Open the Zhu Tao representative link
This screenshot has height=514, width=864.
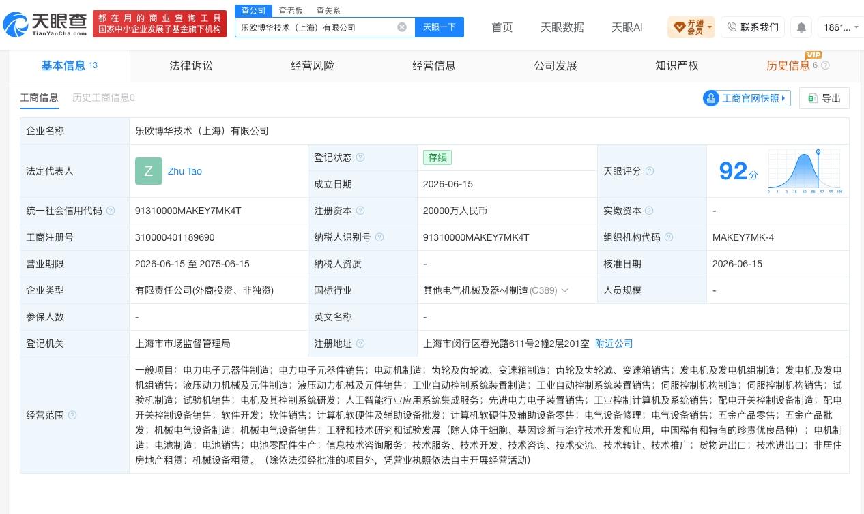point(185,171)
